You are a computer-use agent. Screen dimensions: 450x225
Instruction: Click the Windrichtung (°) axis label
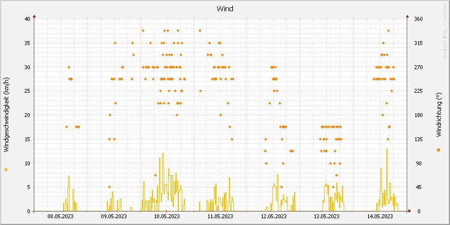[x=438, y=115]
